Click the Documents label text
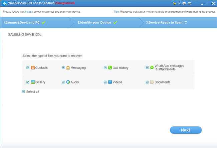 tap(163, 82)
